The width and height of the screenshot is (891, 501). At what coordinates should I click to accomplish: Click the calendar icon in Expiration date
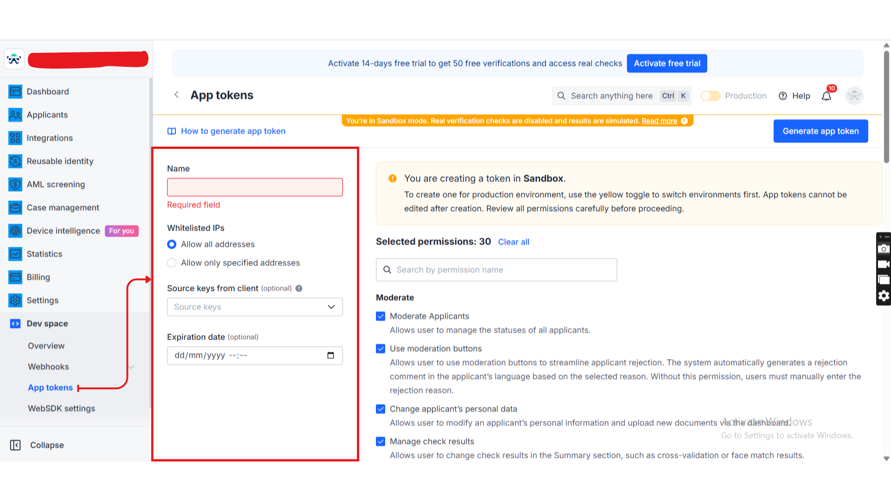click(330, 355)
